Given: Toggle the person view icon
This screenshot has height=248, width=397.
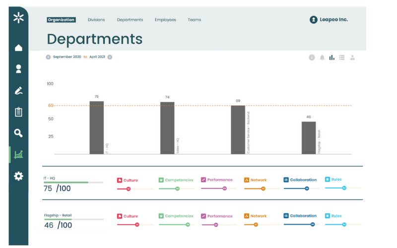Looking at the screenshot, I should pos(352,58).
